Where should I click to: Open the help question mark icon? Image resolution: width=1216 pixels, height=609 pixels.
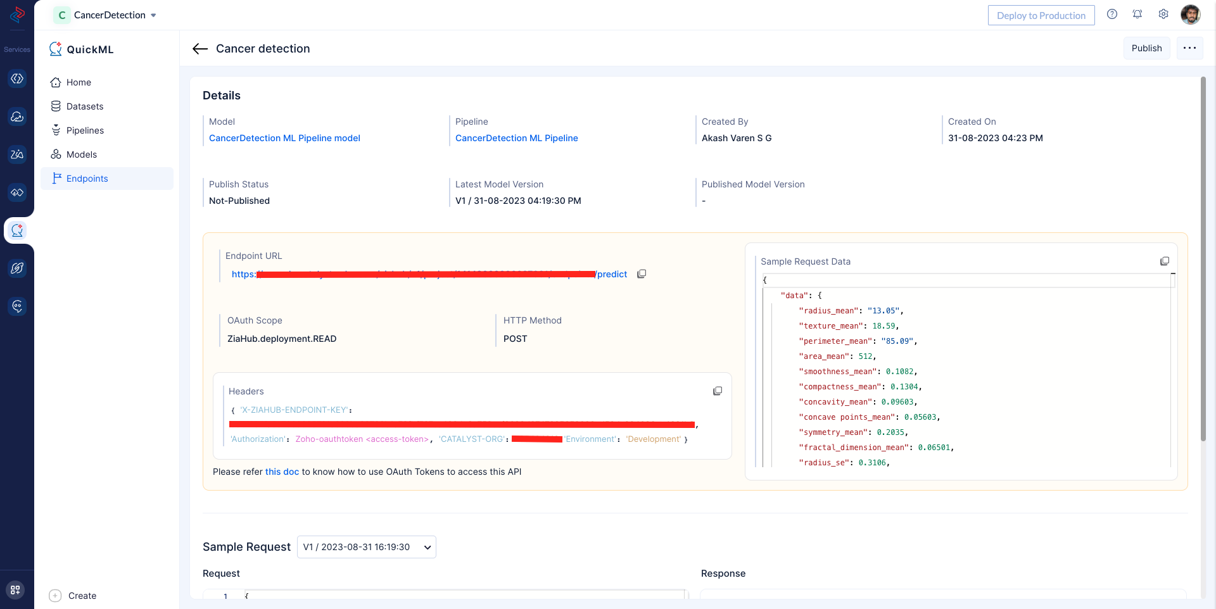(x=1112, y=15)
